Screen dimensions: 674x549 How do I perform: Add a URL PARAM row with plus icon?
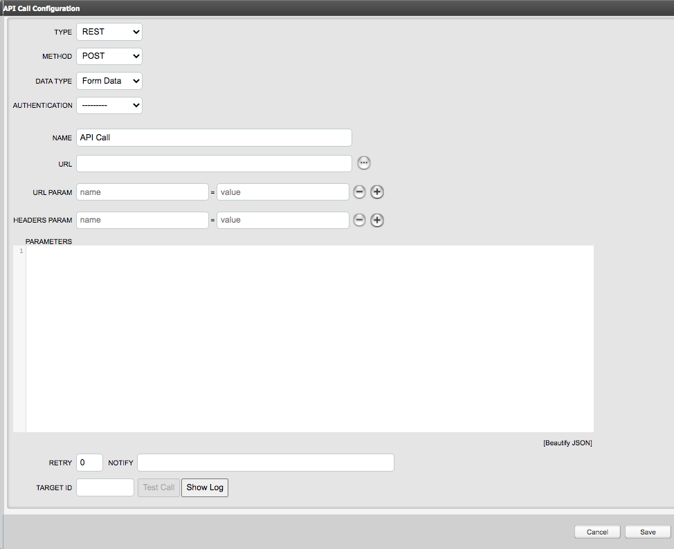[x=377, y=192]
